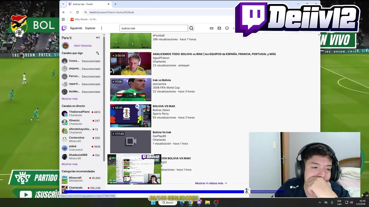The image size is (369, 207).
Task: Expand results with Mostrar 4 vídeos más
Action: point(211,183)
